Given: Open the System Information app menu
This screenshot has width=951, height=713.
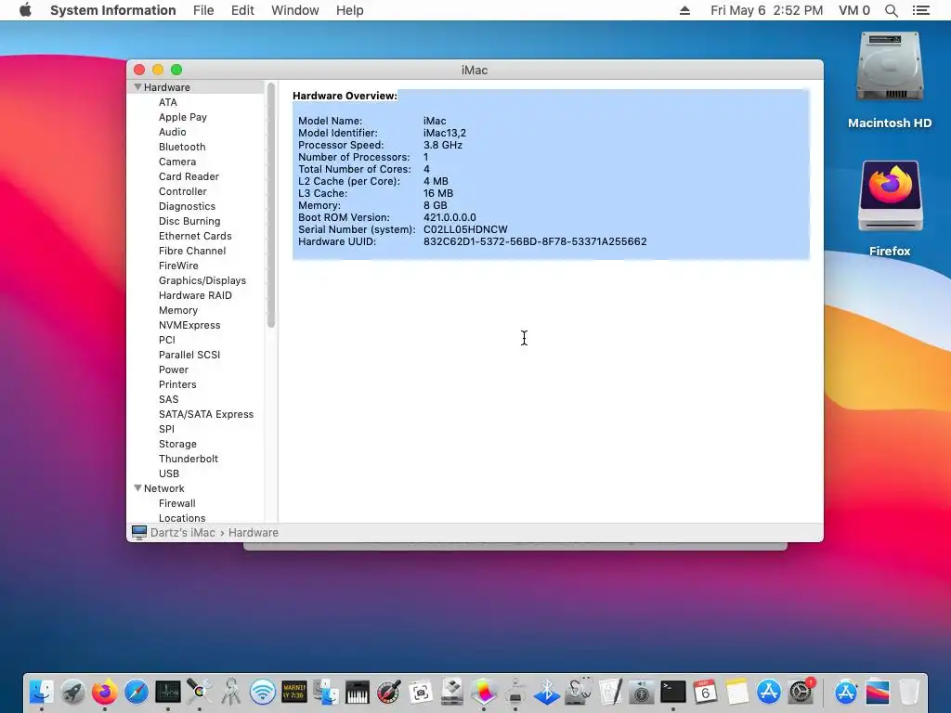Looking at the screenshot, I should pos(112,10).
